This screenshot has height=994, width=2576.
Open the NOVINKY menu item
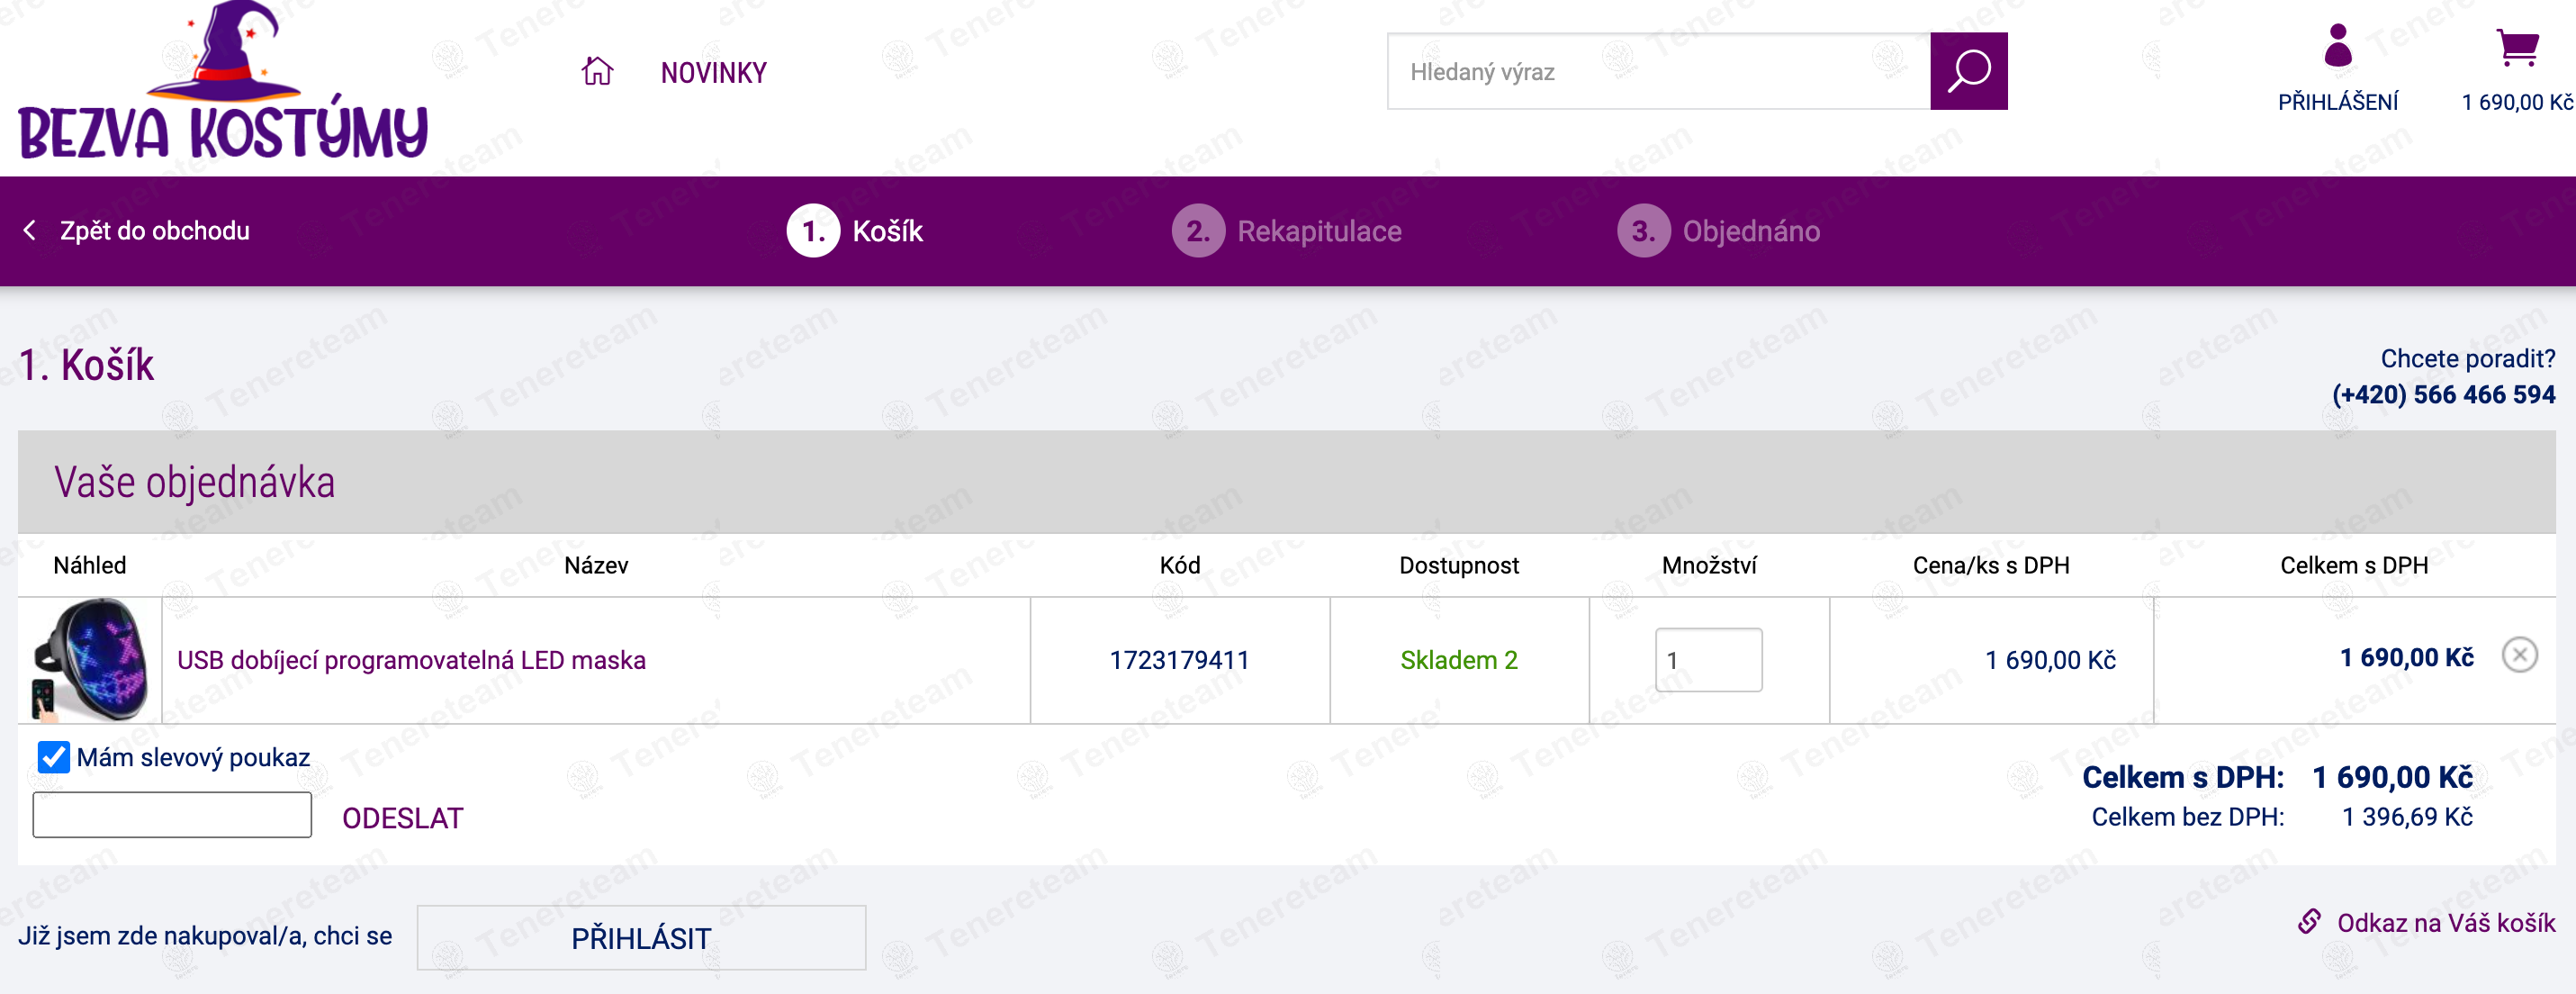coord(713,73)
